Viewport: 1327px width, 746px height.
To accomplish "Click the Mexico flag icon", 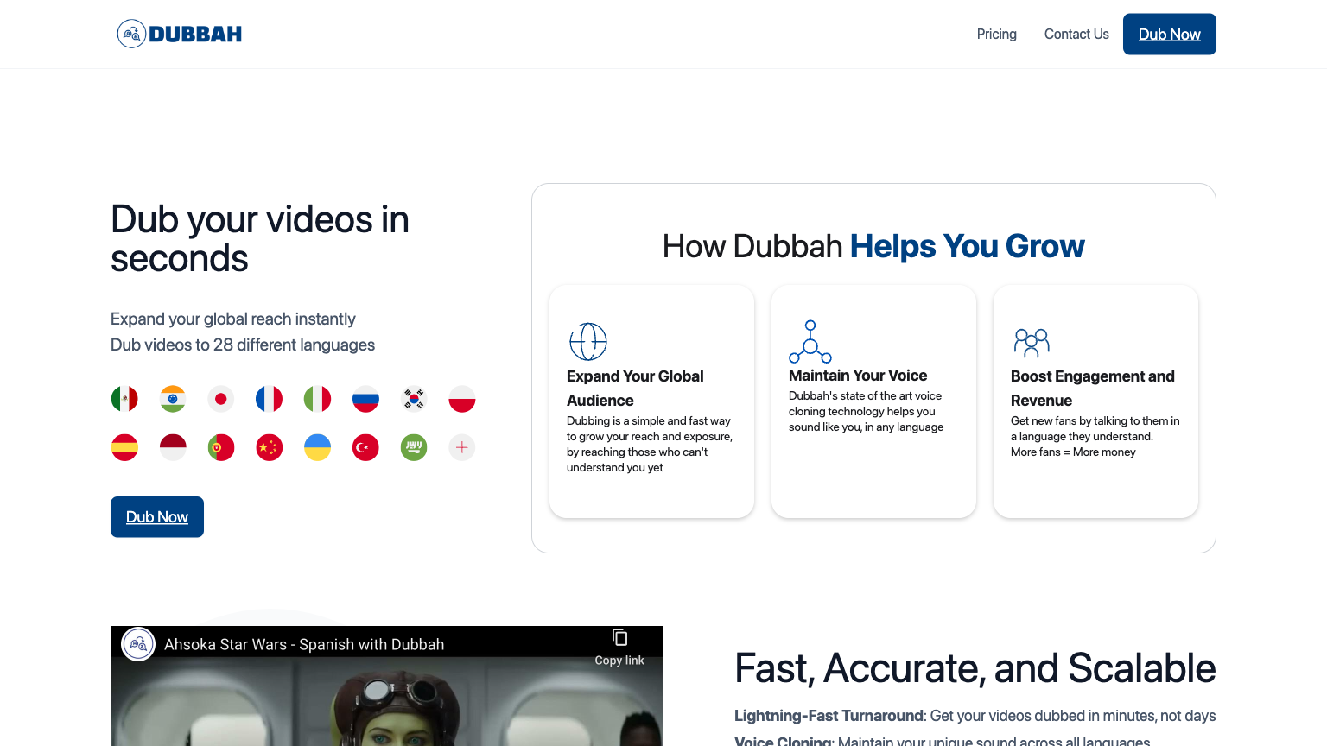I will [x=124, y=399].
